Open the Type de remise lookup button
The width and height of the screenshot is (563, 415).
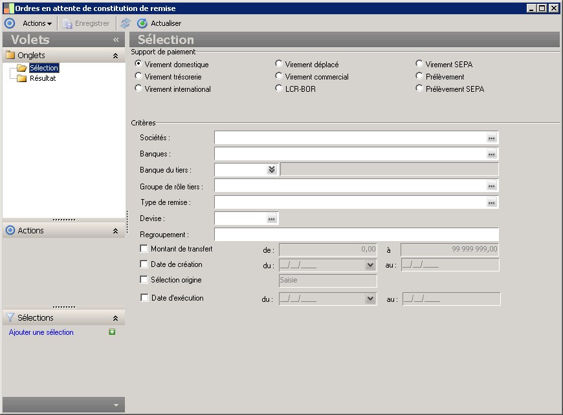[492, 202]
